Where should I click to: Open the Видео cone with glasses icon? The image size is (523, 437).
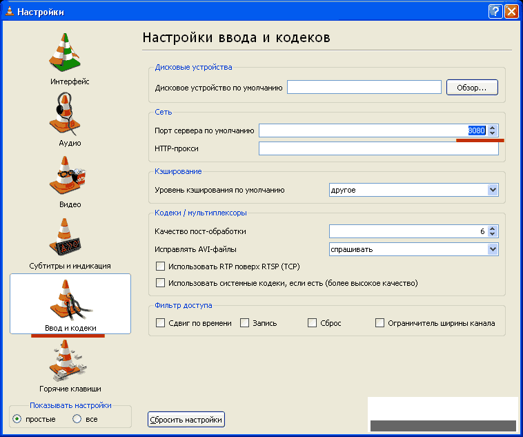tap(67, 175)
